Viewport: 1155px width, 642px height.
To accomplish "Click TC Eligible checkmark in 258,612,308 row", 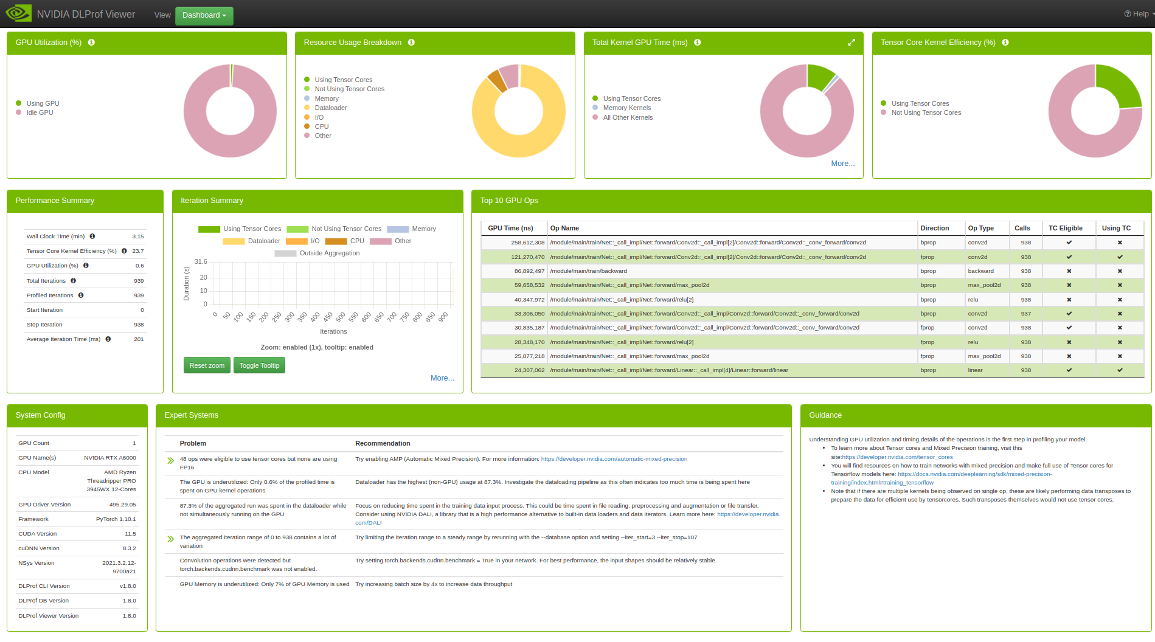I will tap(1069, 243).
